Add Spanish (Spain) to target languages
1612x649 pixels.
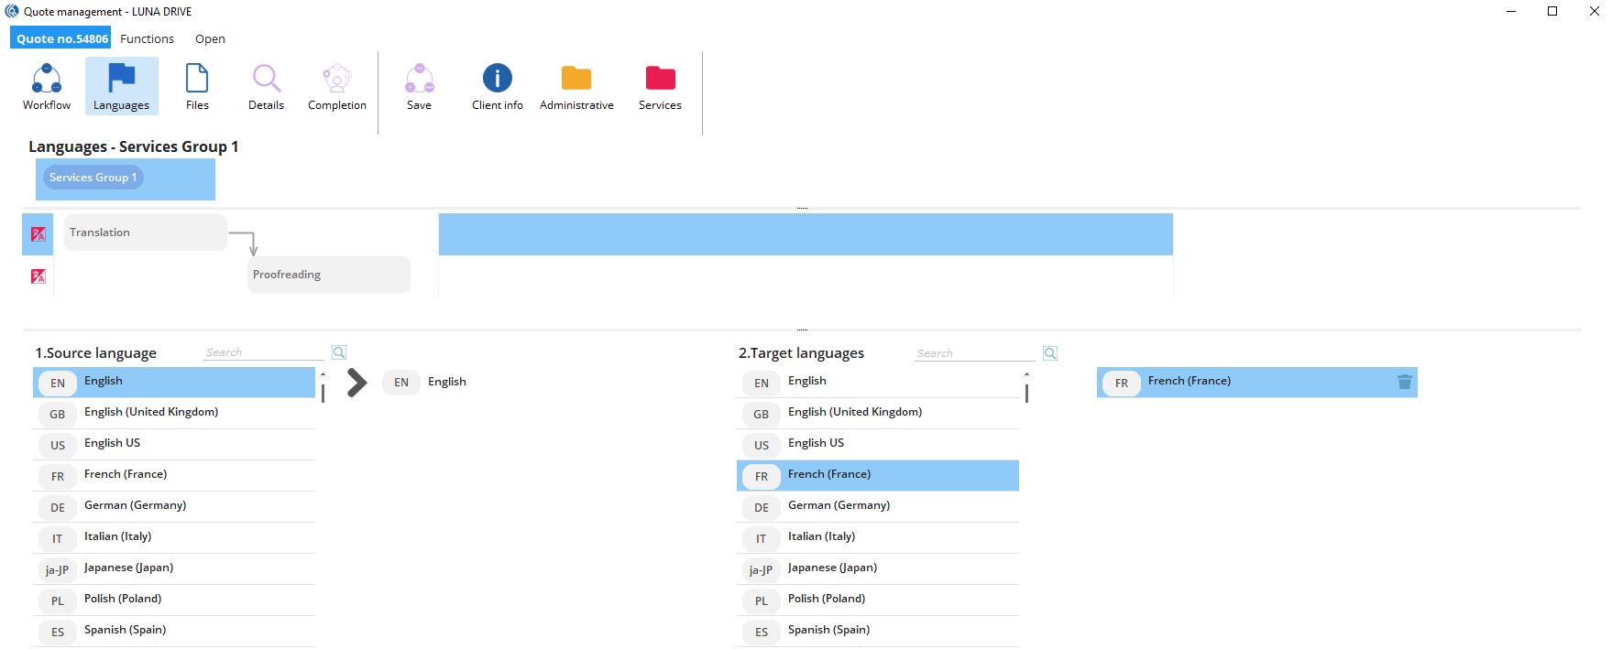[828, 630]
